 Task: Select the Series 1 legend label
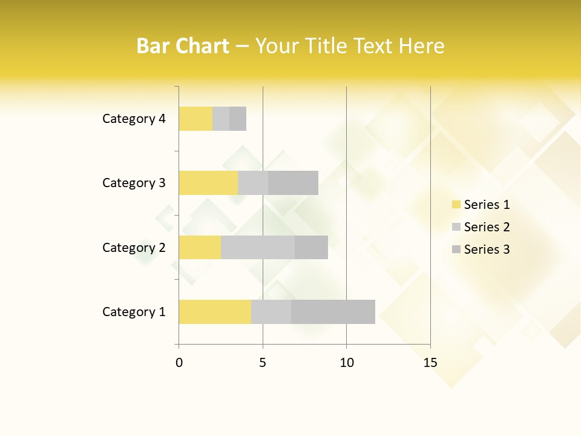487,205
